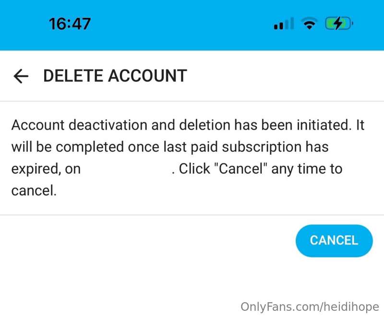This screenshot has width=384, height=318.
Task: Tap the phrase 'any time to'
Action: click(307, 169)
